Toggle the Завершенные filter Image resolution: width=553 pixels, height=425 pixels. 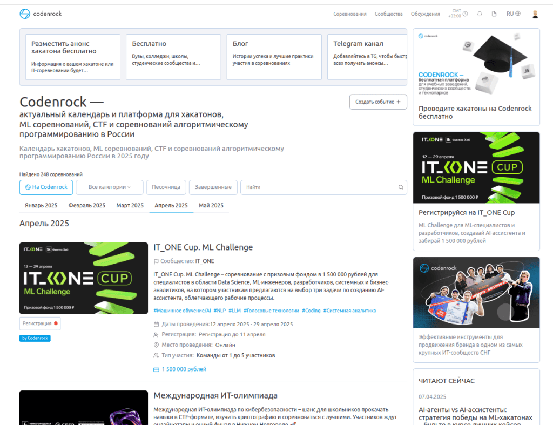tap(213, 187)
